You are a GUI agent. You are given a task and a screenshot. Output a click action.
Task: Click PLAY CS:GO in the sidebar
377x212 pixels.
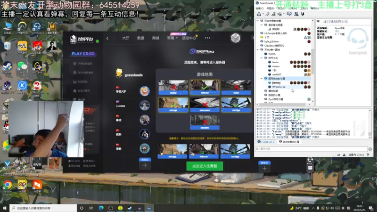click(x=83, y=54)
